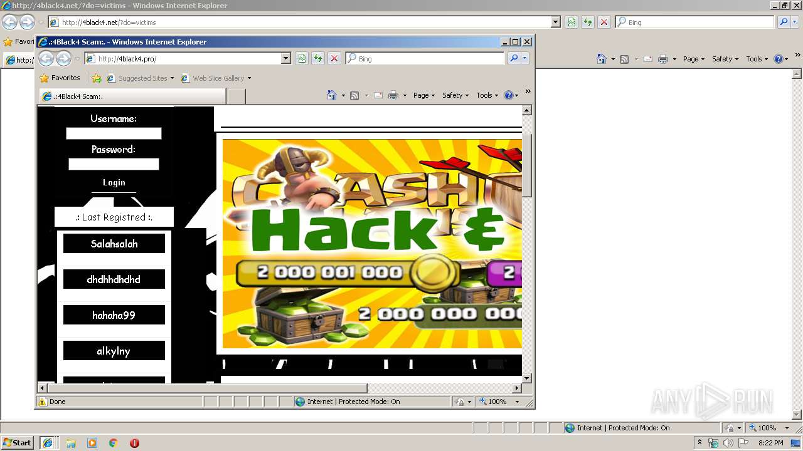803x451 pixels.
Task: Show hidden tray icons arrow
Action: click(700, 443)
